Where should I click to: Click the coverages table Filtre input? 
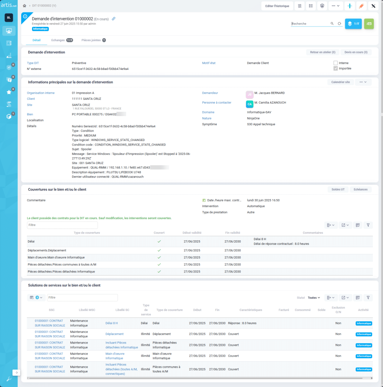(62, 225)
